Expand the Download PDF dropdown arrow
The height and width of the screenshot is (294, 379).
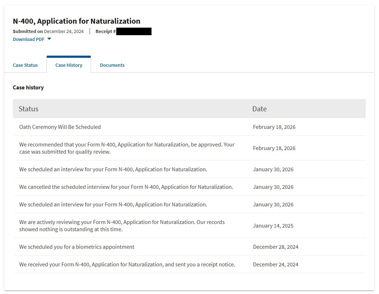49,39
